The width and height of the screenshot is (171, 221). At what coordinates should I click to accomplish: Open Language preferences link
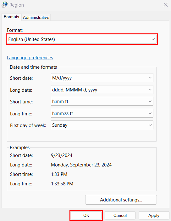(30, 58)
